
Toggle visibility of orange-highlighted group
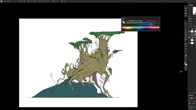pyautogui.click(x=189, y=37)
